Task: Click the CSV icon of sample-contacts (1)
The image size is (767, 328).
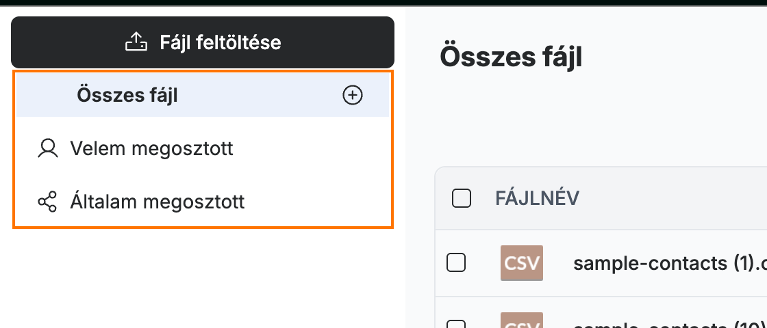Action: (x=521, y=263)
